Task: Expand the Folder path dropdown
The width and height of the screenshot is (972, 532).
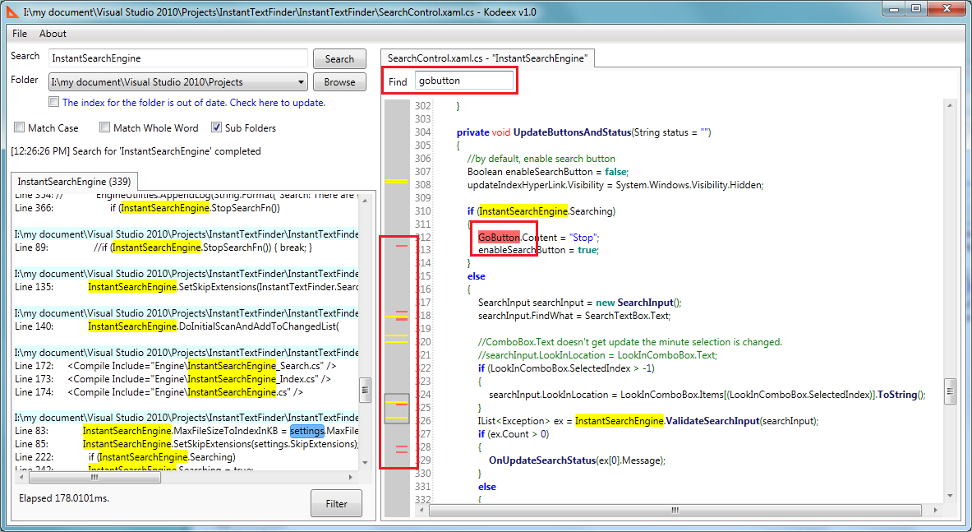Action: [x=300, y=82]
